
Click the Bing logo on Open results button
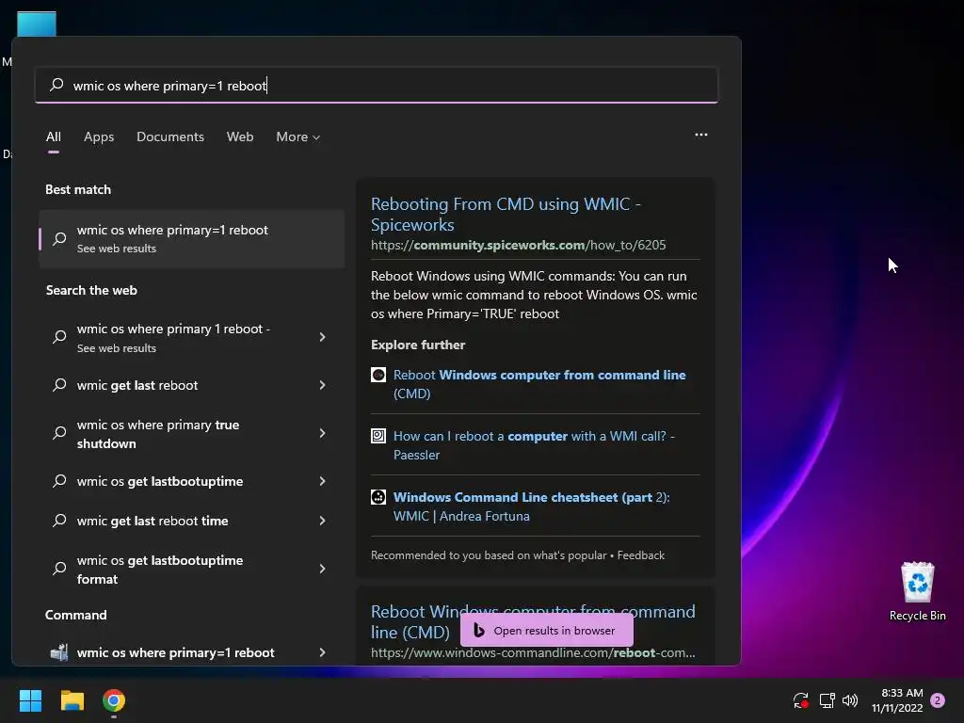click(479, 630)
